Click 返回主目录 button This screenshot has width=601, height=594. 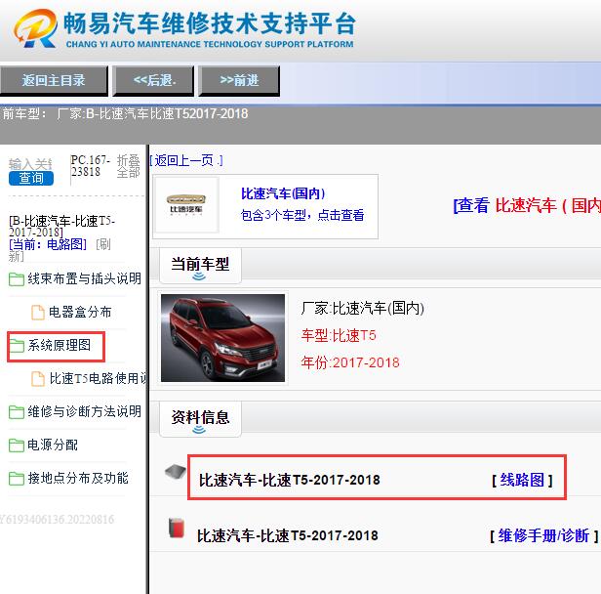54,80
